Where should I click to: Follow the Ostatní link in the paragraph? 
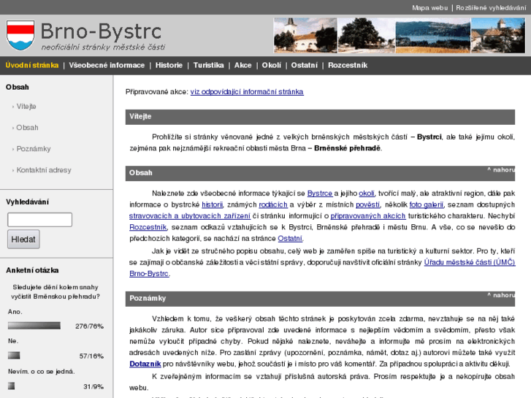click(x=290, y=239)
